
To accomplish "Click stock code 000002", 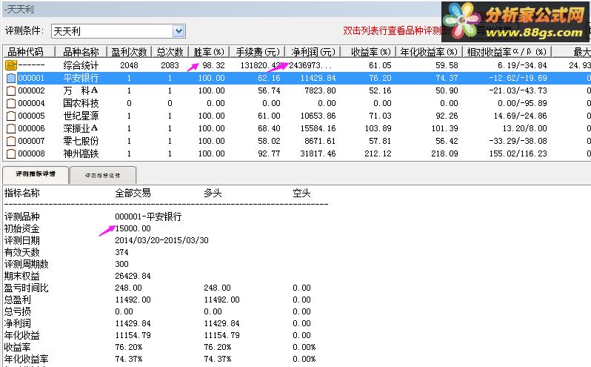I will click(x=31, y=90).
